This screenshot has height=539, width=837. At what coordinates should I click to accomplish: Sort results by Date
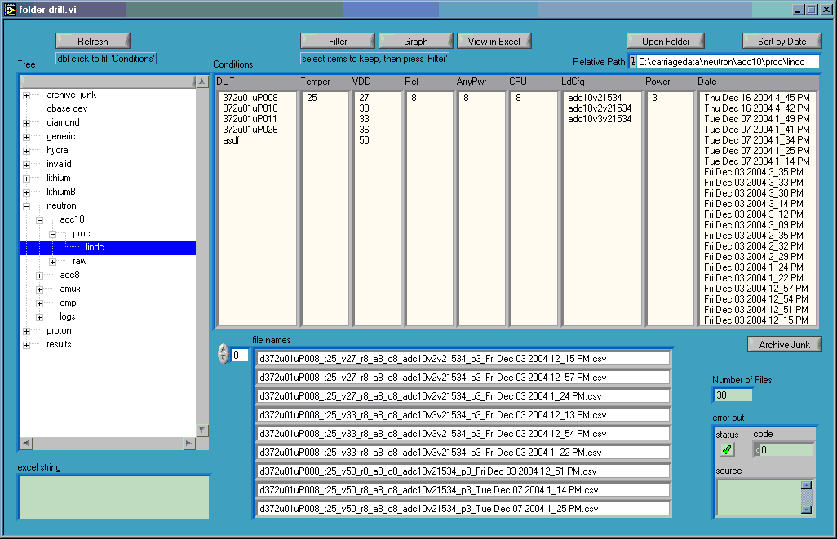click(x=781, y=40)
